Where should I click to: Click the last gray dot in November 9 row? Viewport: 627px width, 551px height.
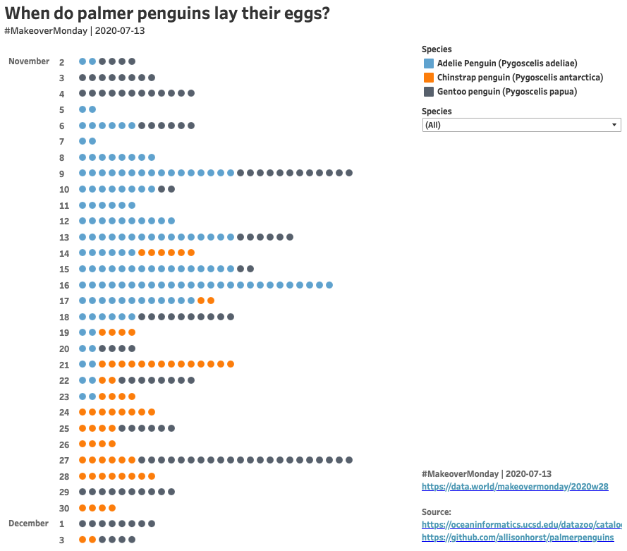349,173
